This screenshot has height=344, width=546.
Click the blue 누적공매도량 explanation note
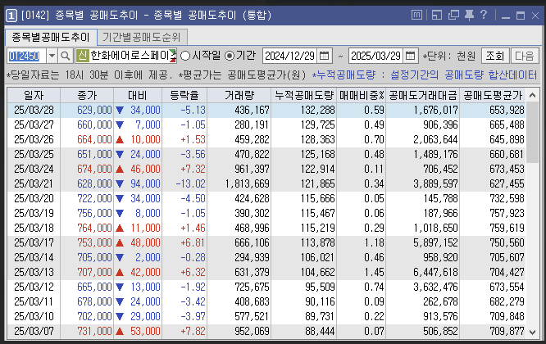tap(425, 75)
